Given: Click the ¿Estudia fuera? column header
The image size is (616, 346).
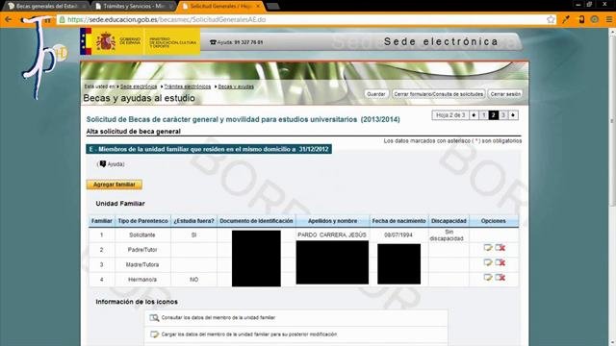Looking at the screenshot, I should point(194,221).
